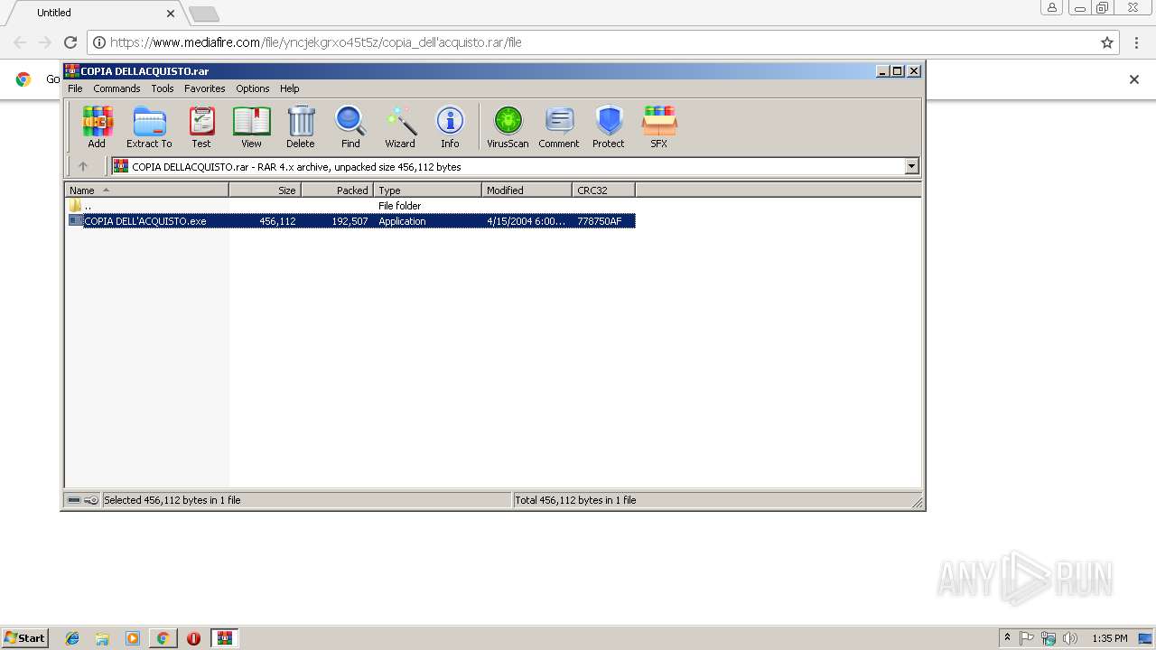
Task: Sort by the Size column header
Action: 265,190
